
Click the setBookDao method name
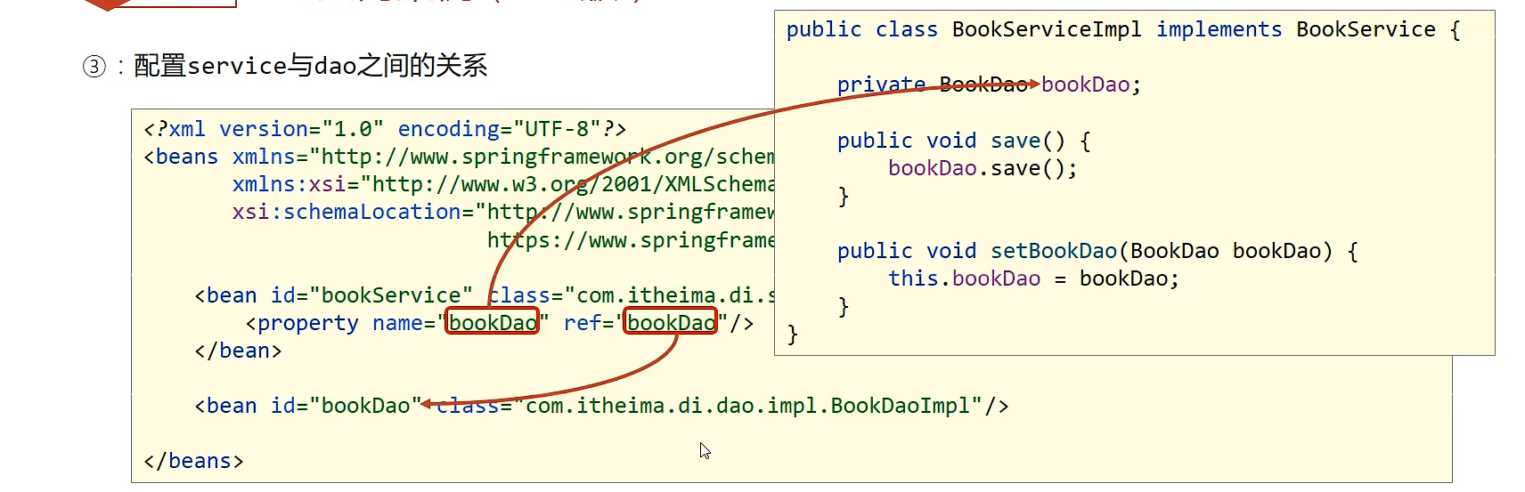coord(1054,251)
